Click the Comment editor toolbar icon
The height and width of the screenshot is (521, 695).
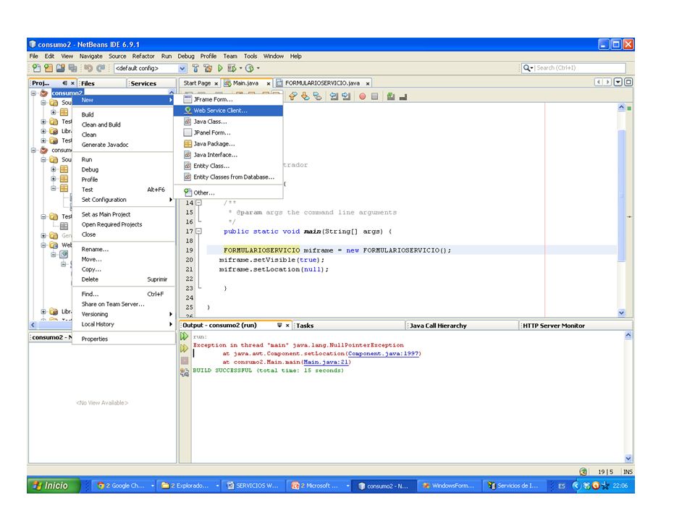pos(390,96)
